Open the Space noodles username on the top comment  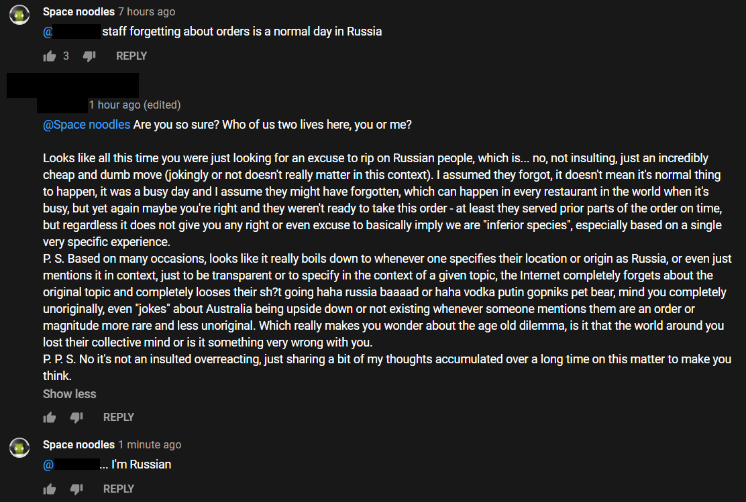click(x=78, y=12)
